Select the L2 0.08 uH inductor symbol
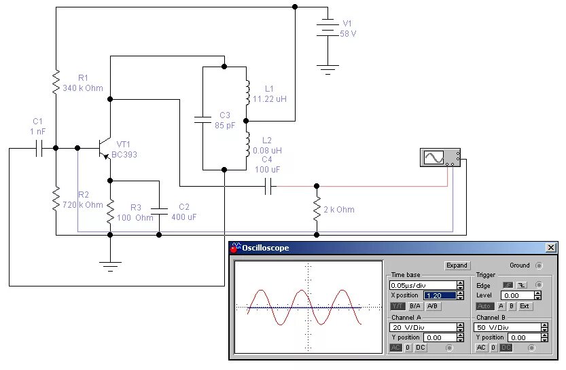The height and width of the screenshot is (370, 566). tap(247, 144)
